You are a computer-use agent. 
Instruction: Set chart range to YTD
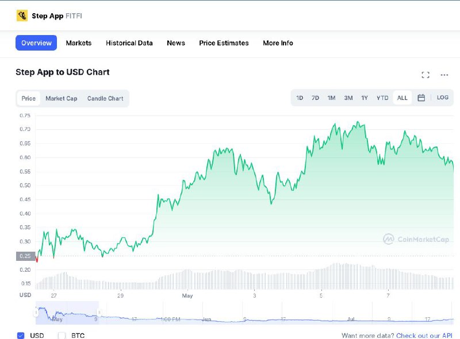(x=382, y=98)
